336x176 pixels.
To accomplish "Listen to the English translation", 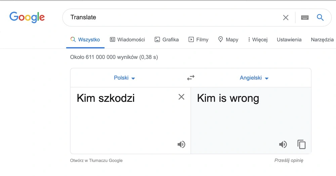I will pos(283,144).
